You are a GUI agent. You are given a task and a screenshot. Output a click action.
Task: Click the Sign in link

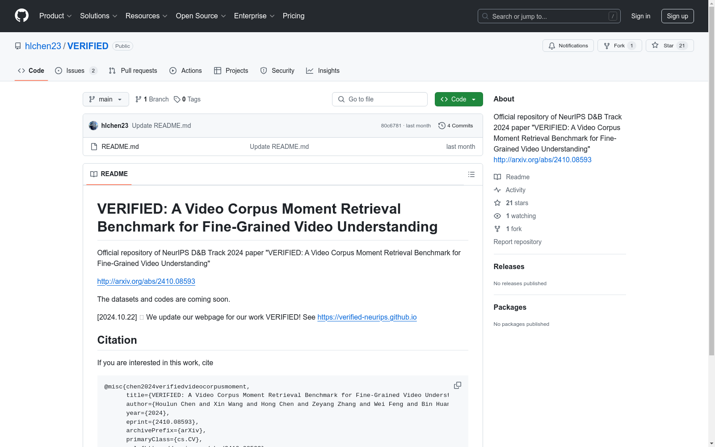pyautogui.click(x=641, y=16)
